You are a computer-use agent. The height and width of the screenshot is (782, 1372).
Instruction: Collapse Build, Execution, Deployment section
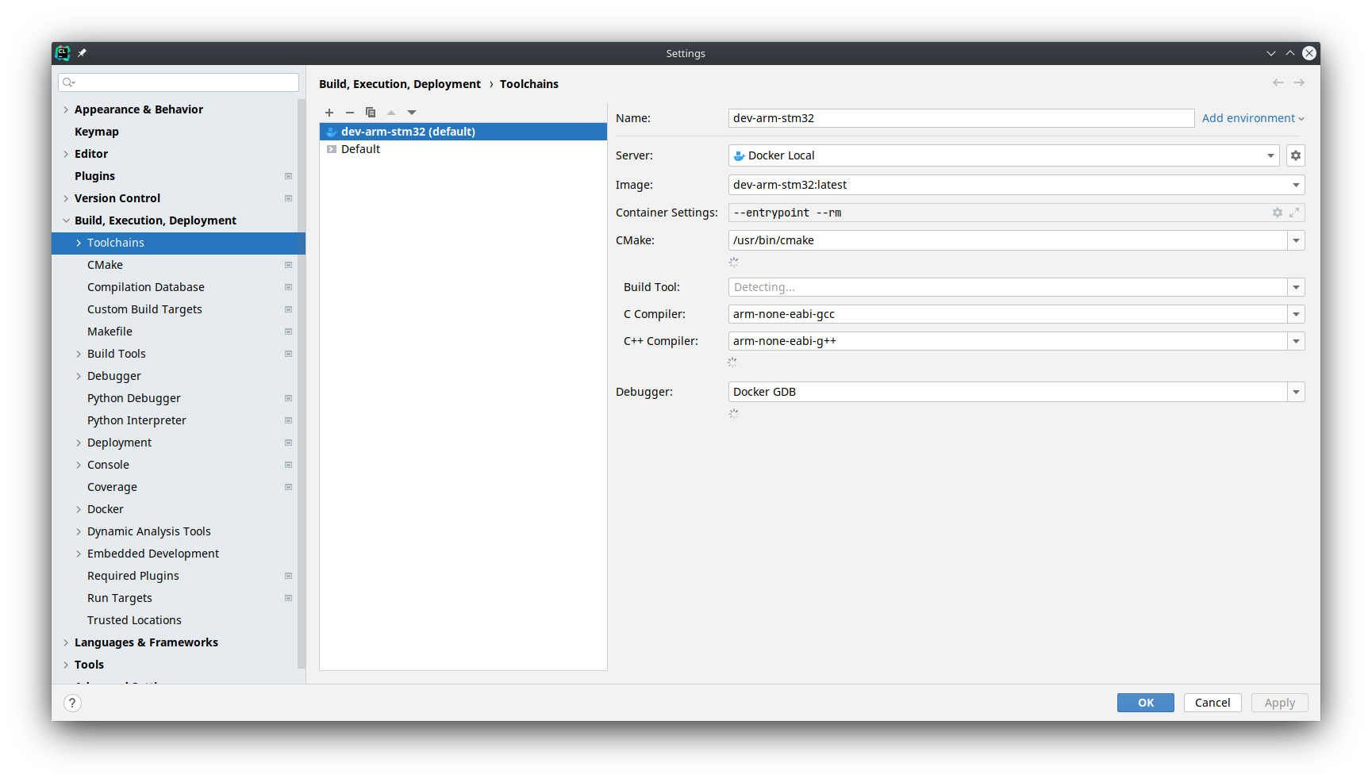click(66, 220)
